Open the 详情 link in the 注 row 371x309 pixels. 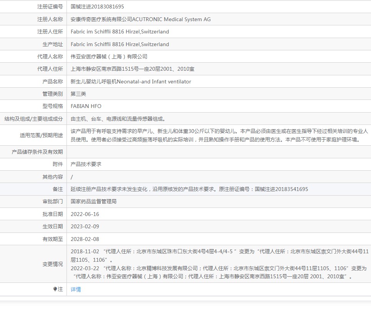point(76,289)
